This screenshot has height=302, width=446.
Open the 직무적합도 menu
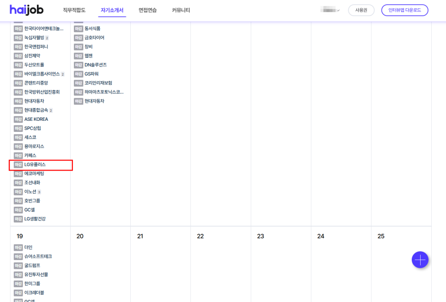[74, 10]
